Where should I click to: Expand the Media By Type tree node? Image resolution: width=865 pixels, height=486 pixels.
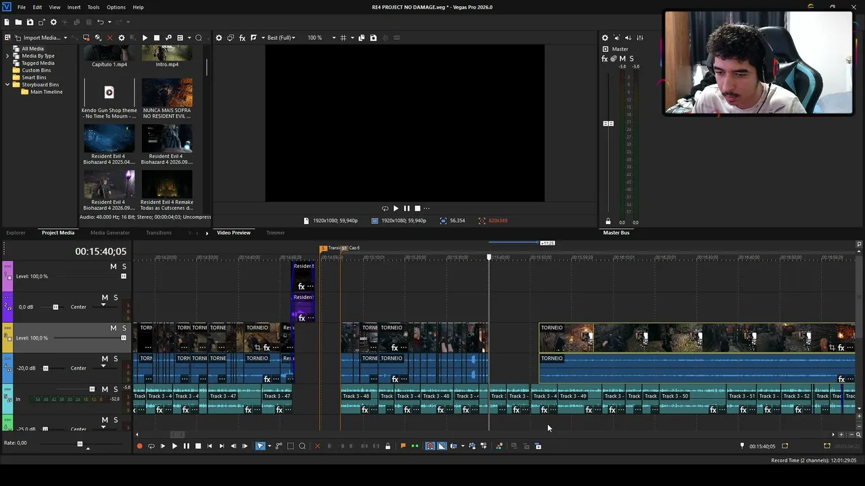click(x=7, y=56)
